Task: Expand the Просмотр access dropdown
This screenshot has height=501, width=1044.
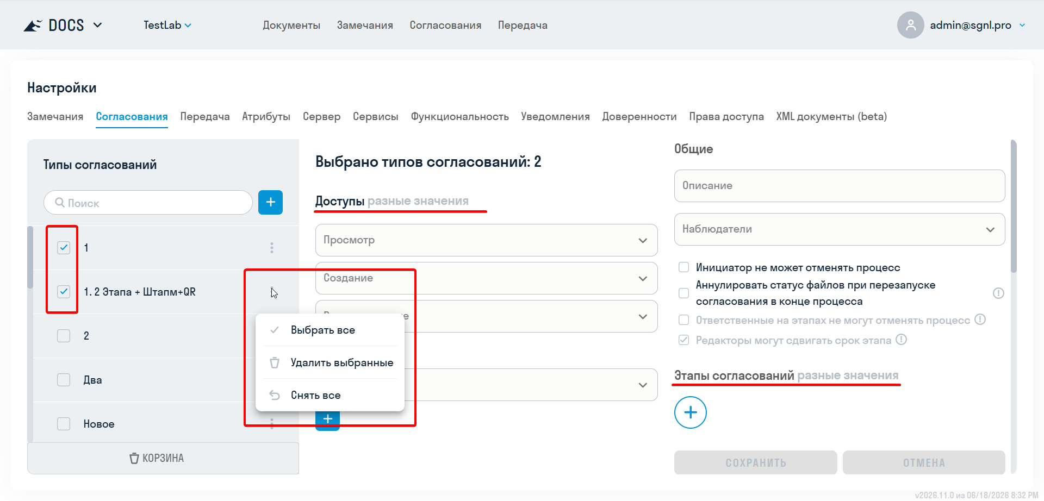Action: pyautogui.click(x=486, y=240)
